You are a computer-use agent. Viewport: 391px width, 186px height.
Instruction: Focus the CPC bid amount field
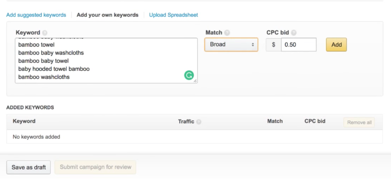point(298,45)
